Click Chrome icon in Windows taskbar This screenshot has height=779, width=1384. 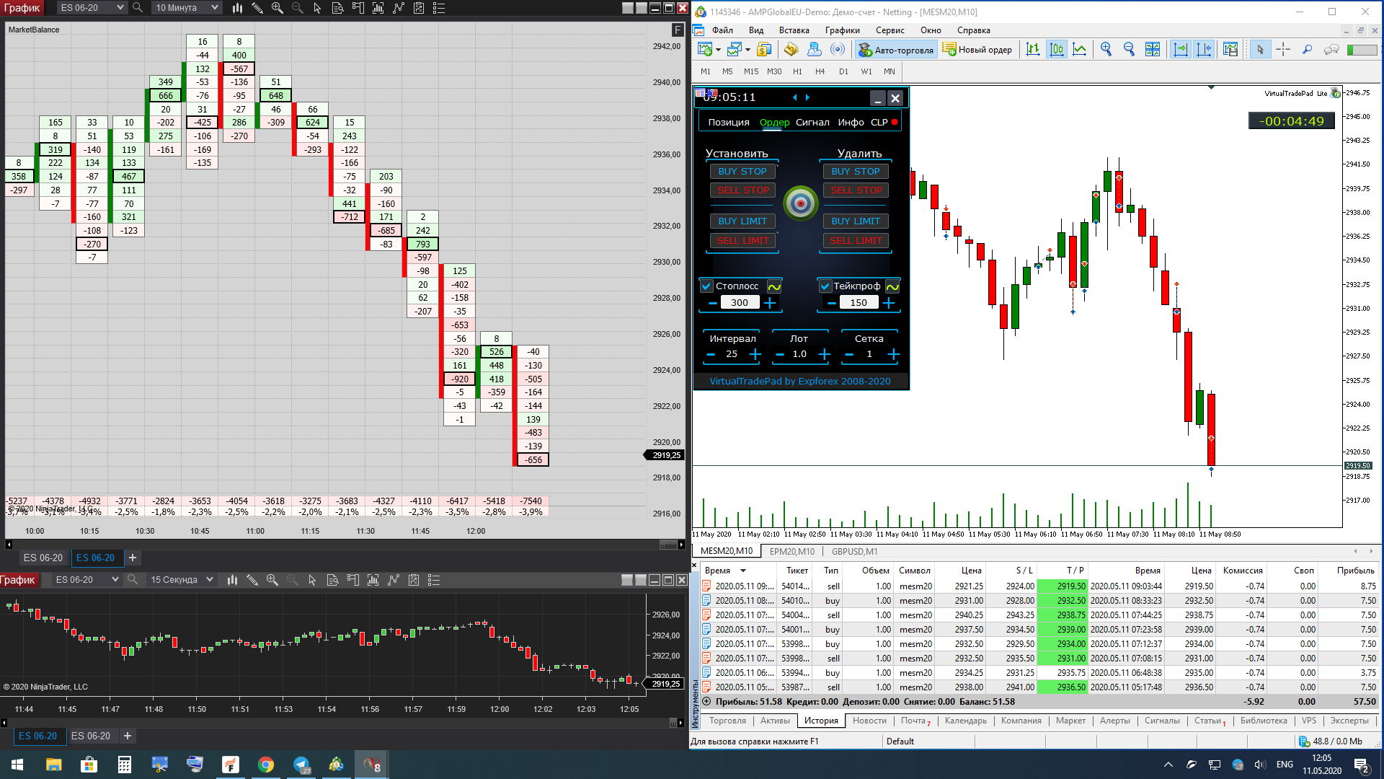tap(266, 765)
